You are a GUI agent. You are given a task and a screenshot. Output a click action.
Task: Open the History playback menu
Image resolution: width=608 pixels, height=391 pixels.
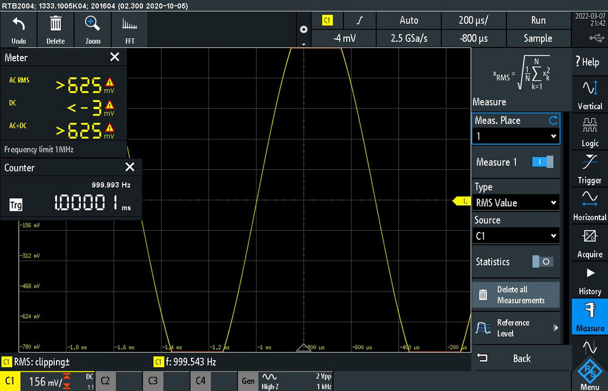click(x=589, y=280)
